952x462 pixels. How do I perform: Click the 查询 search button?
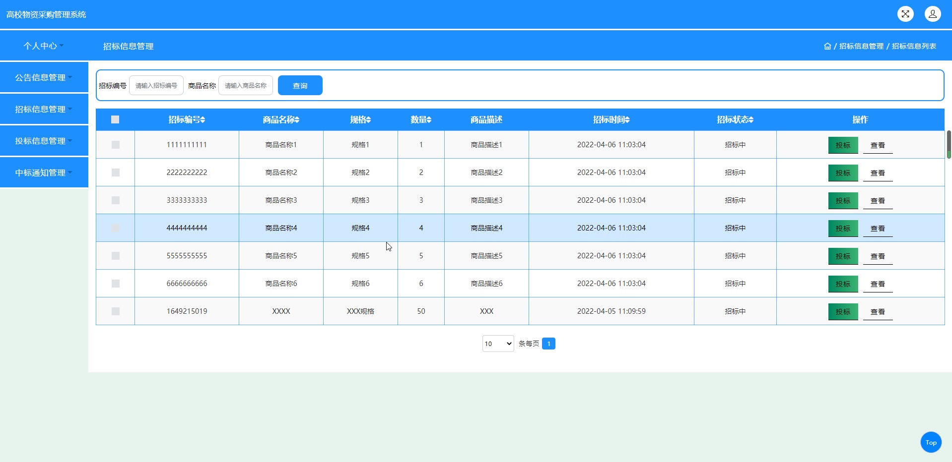(300, 85)
